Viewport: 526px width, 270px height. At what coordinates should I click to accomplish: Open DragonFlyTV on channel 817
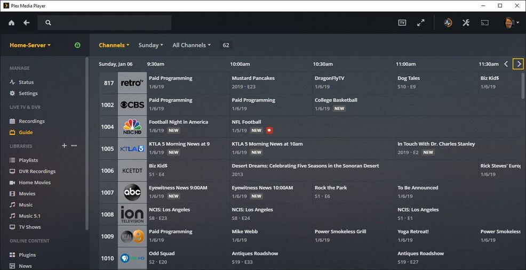[x=354, y=83]
